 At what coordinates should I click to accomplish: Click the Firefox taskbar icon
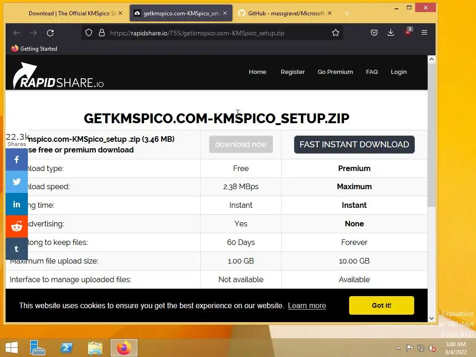pos(124,348)
